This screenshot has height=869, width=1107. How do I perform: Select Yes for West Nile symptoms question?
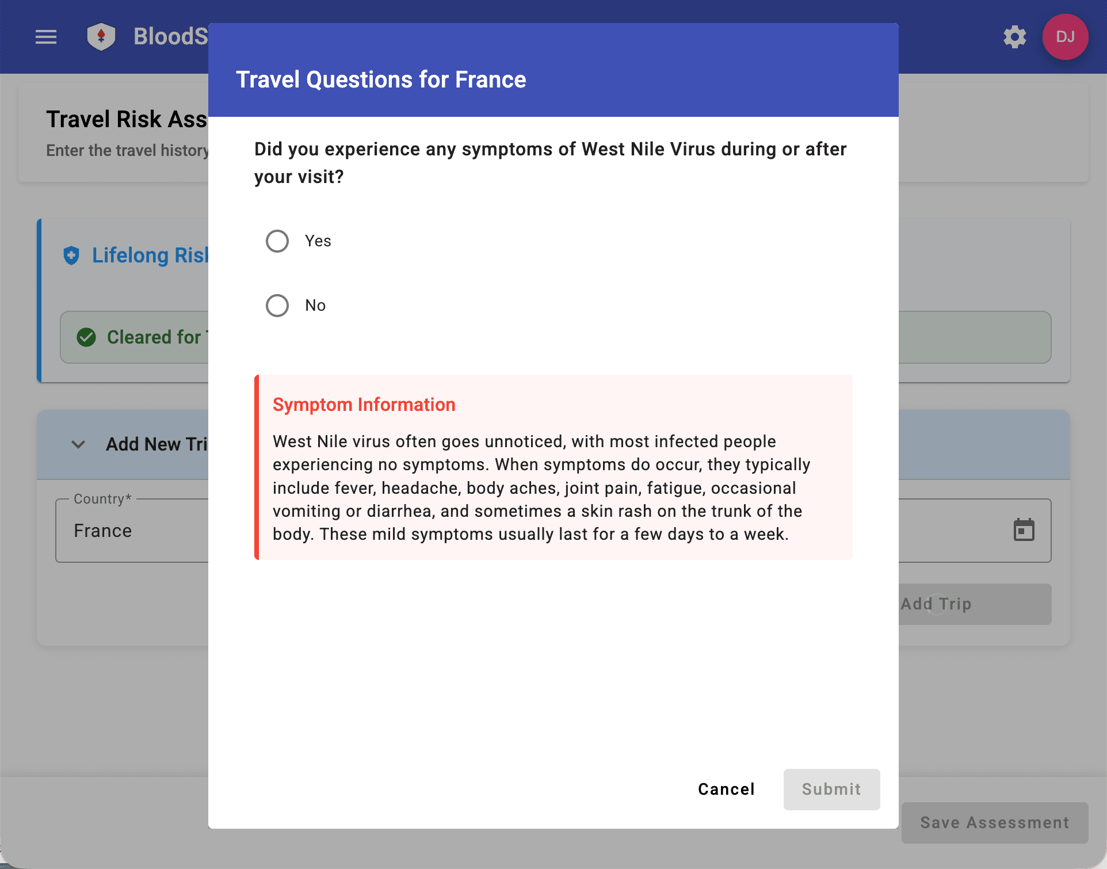pyautogui.click(x=277, y=241)
